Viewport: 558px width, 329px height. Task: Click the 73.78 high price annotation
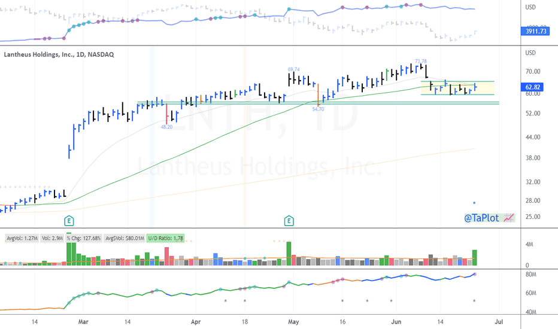click(421, 61)
